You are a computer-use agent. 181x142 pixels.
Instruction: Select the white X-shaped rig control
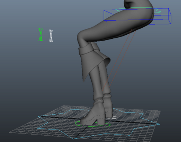click(51, 36)
